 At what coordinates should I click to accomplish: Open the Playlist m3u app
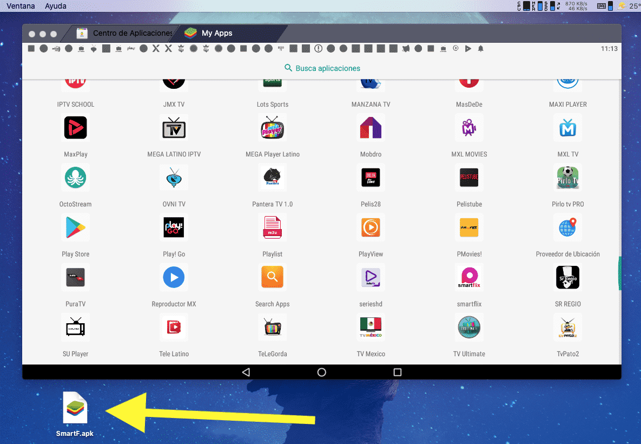272,227
